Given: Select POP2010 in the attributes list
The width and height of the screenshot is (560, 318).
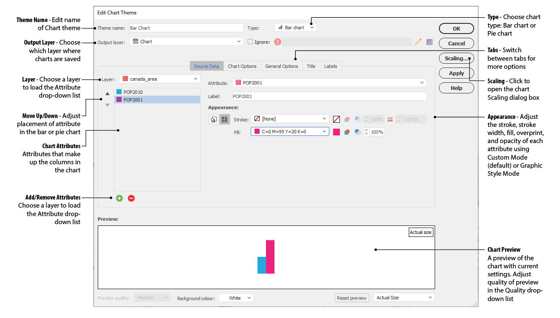Looking at the screenshot, I should pyautogui.click(x=133, y=92).
